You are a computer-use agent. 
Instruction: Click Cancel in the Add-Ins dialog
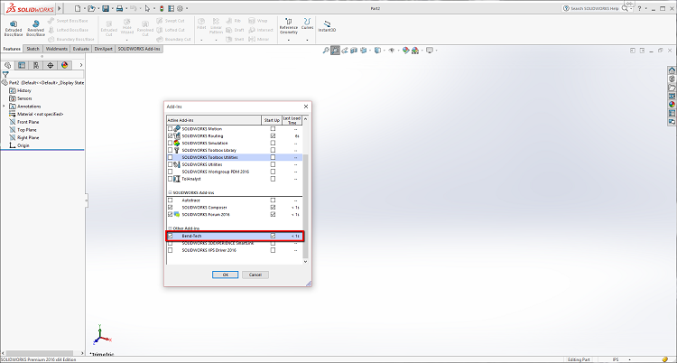click(x=255, y=275)
